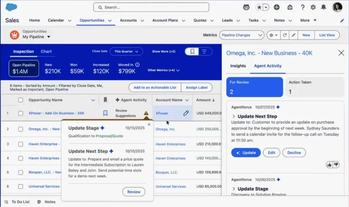Image resolution: width=349 pixels, height=207 pixels.
Task: Check the select-all checkbox in table header
Action: click(20, 100)
